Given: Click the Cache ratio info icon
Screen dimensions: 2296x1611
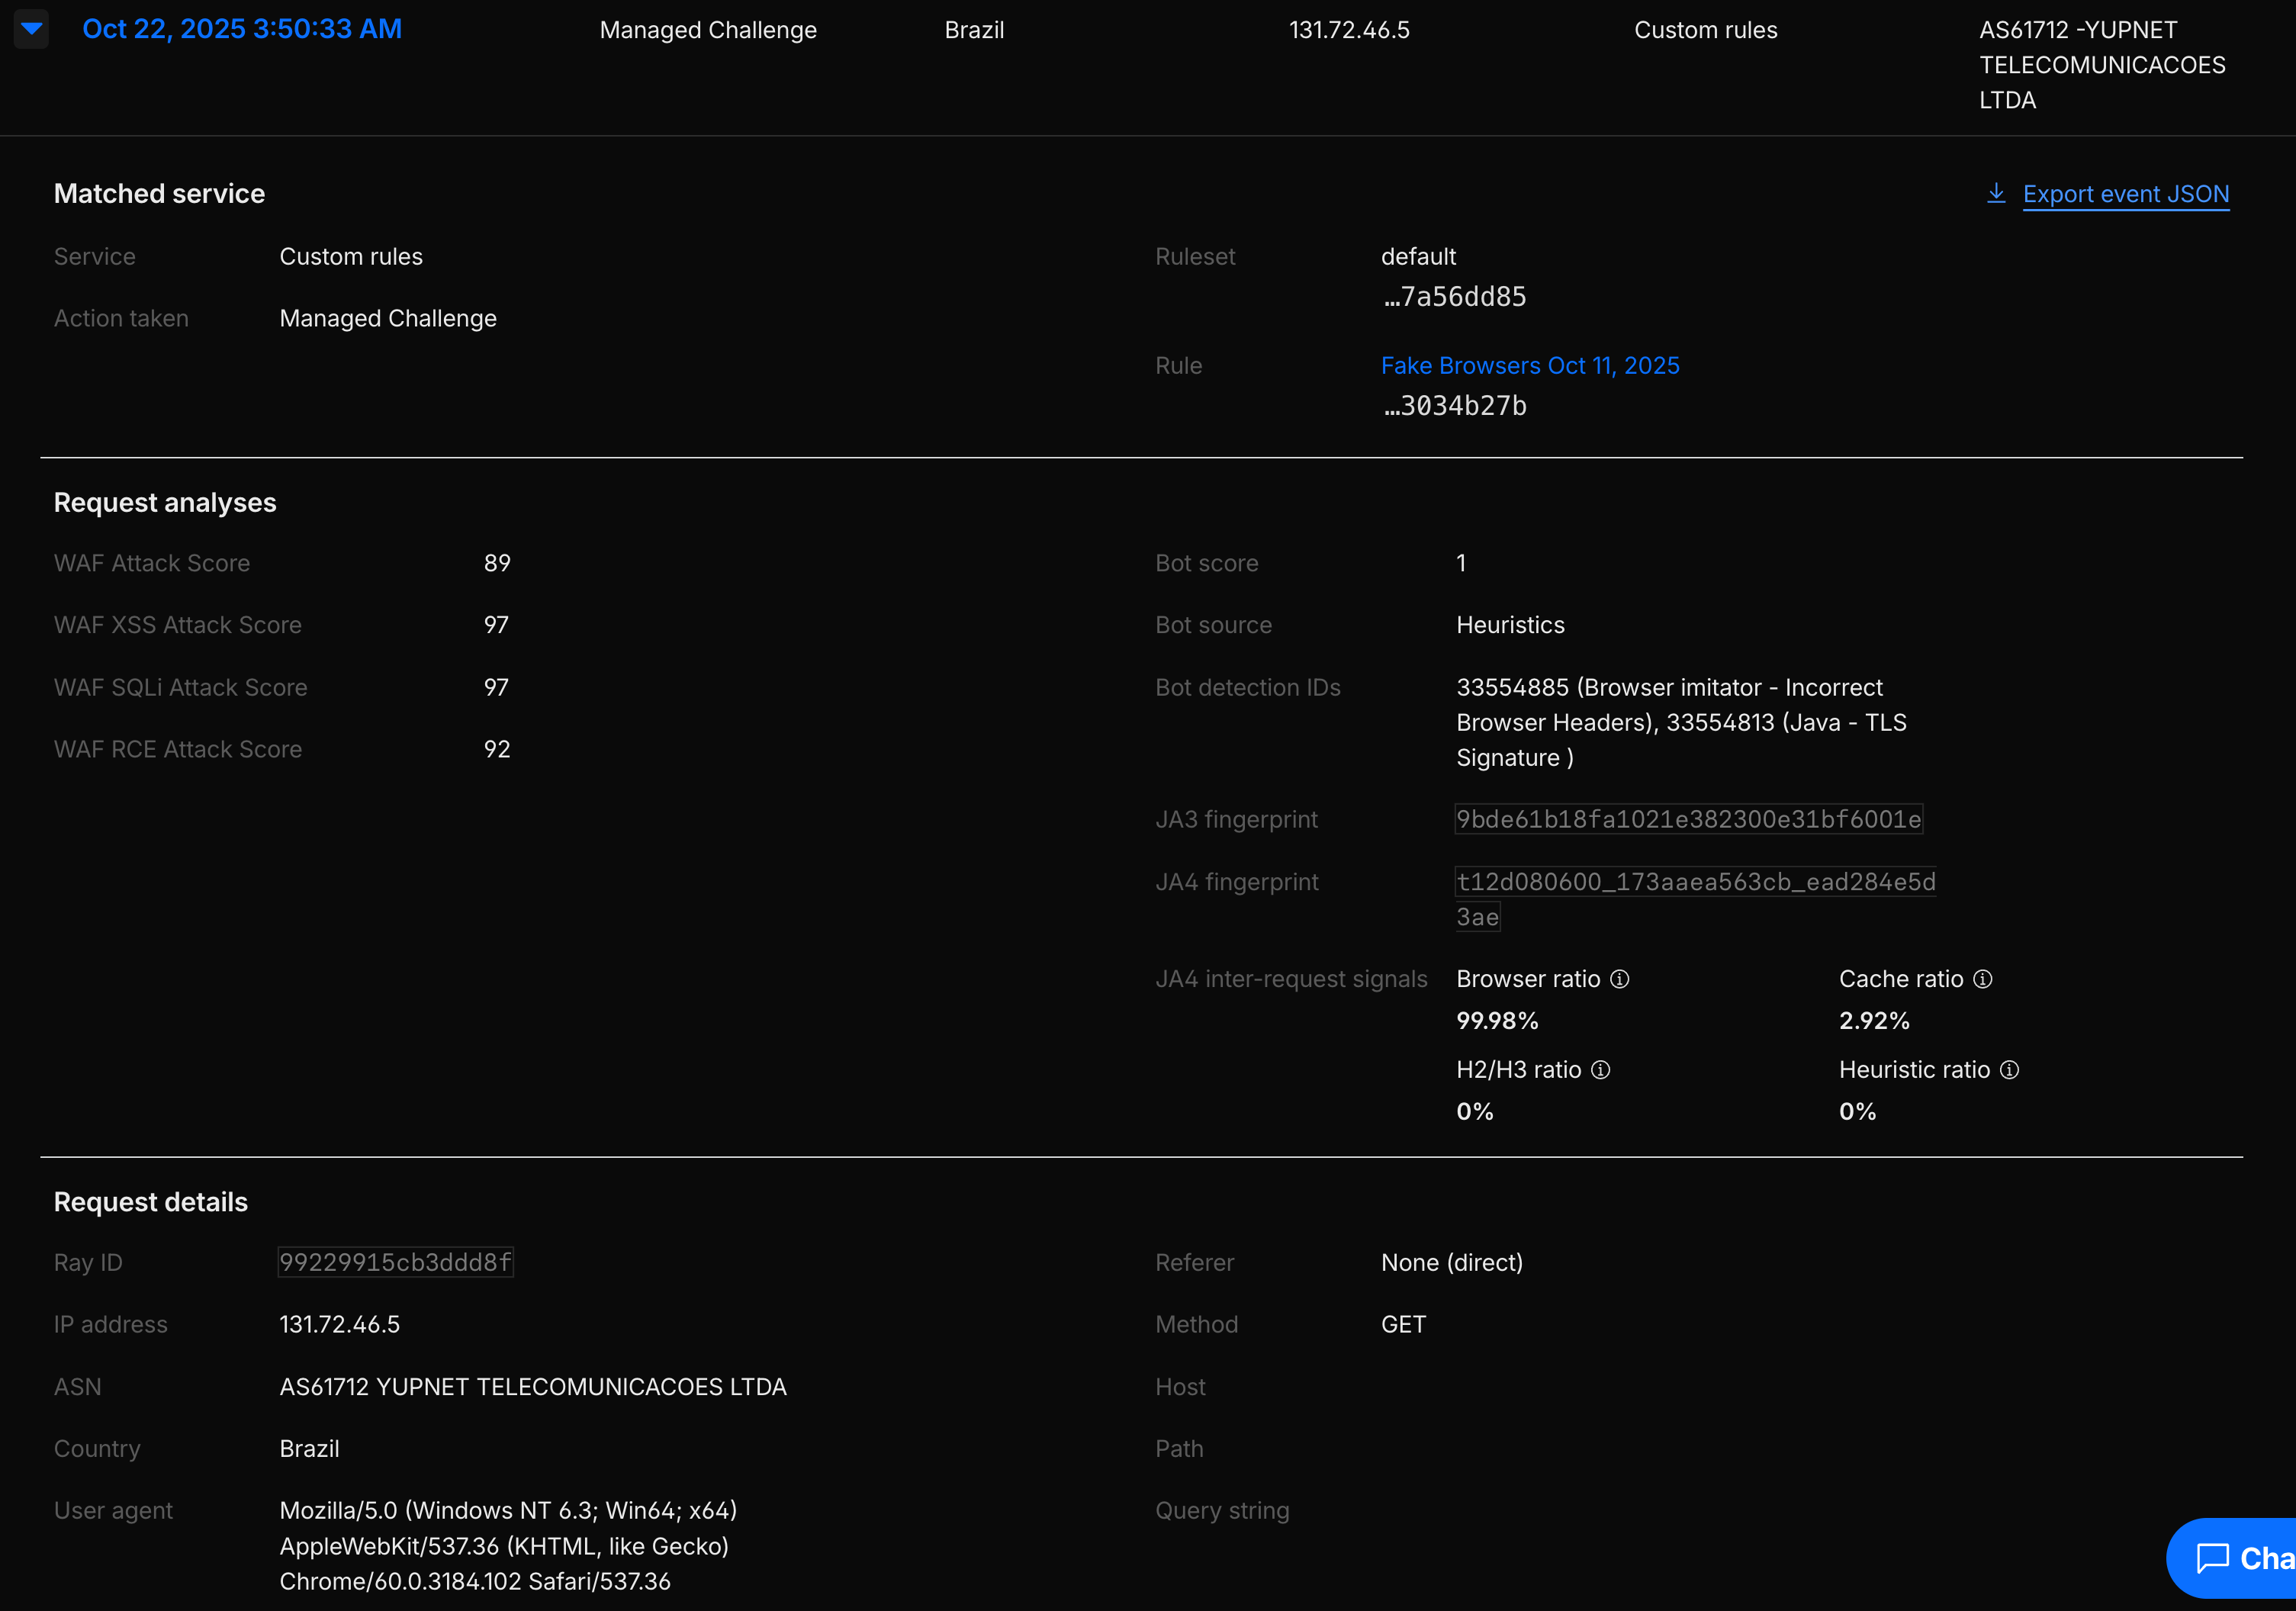Looking at the screenshot, I should click(x=1982, y=979).
